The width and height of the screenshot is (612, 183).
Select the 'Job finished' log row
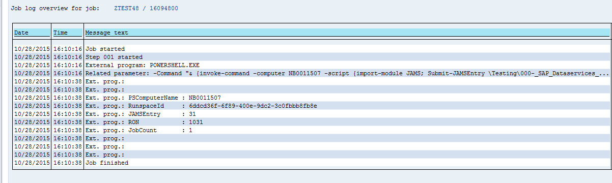[x=311, y=163]
